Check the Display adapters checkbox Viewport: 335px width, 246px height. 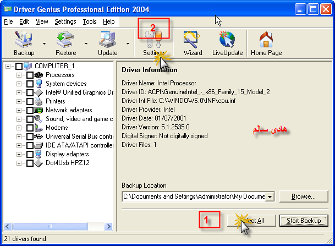click(x=30, y=154)
